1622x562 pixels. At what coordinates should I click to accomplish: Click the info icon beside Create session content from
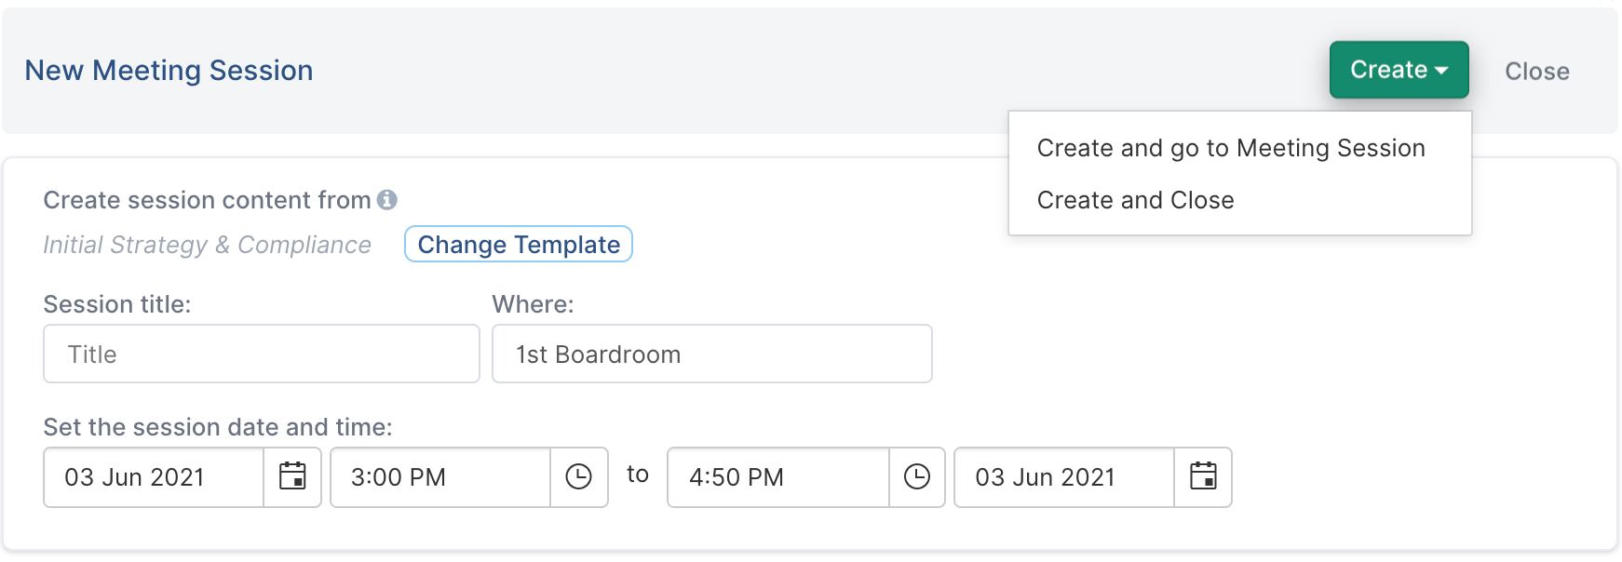[x=387, y=200]
